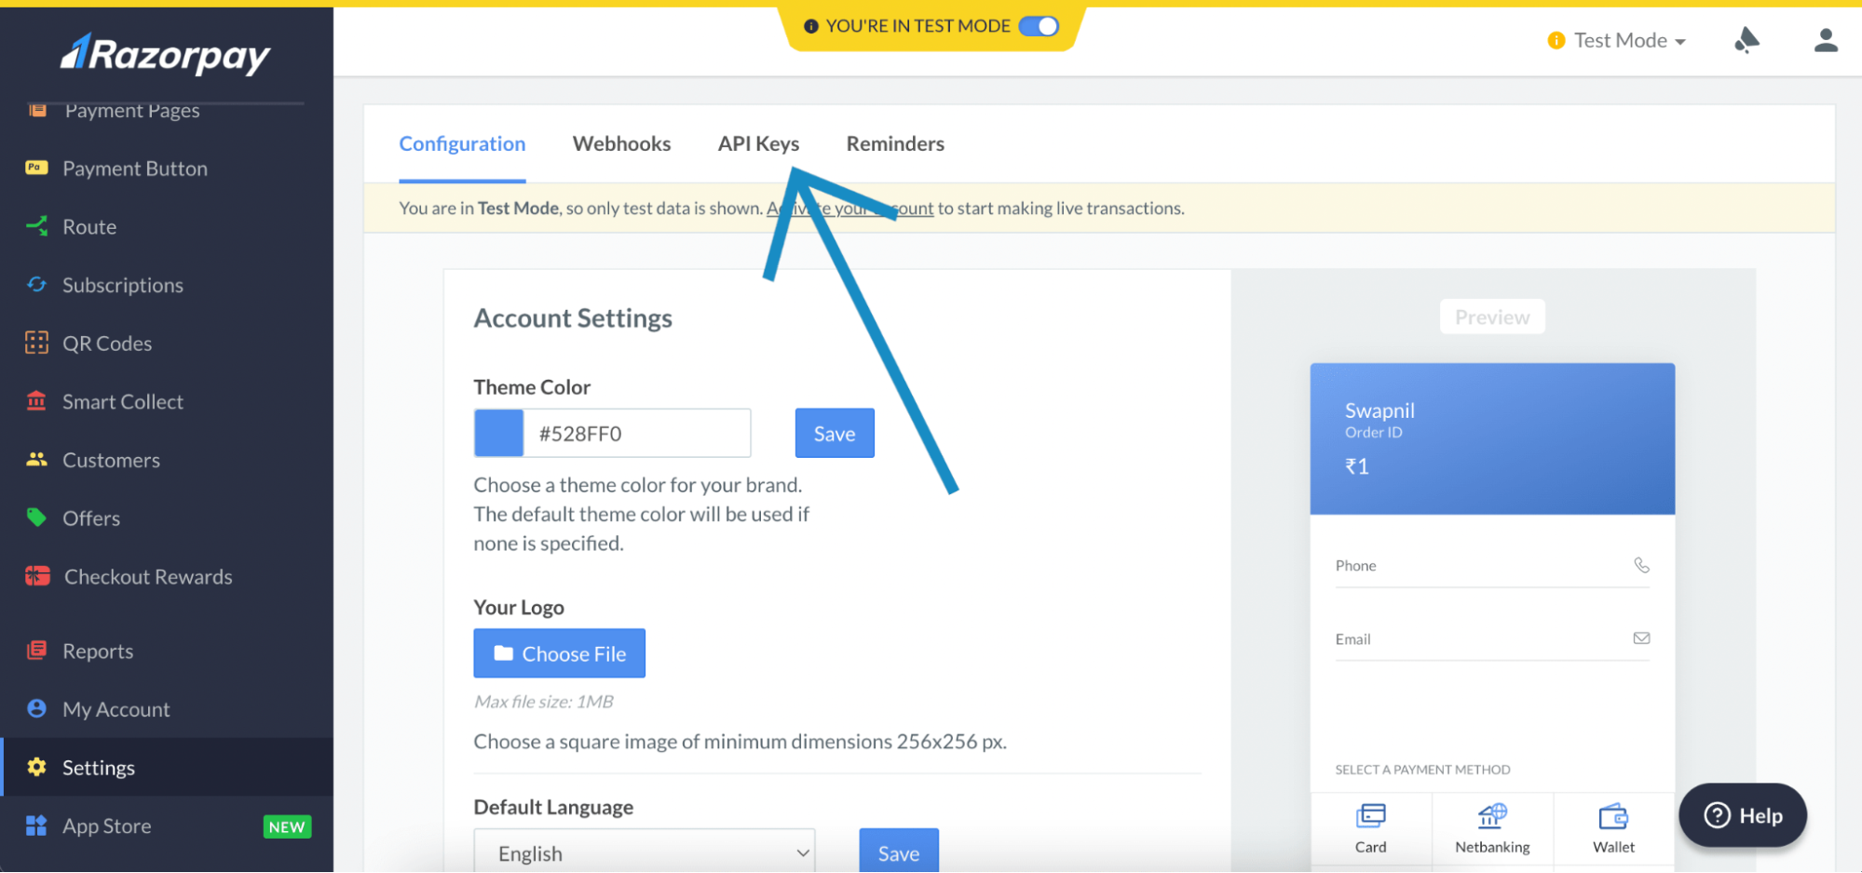Click the Payment Button sidebar icon
The image size is (1862, 873).
[36, 168]
